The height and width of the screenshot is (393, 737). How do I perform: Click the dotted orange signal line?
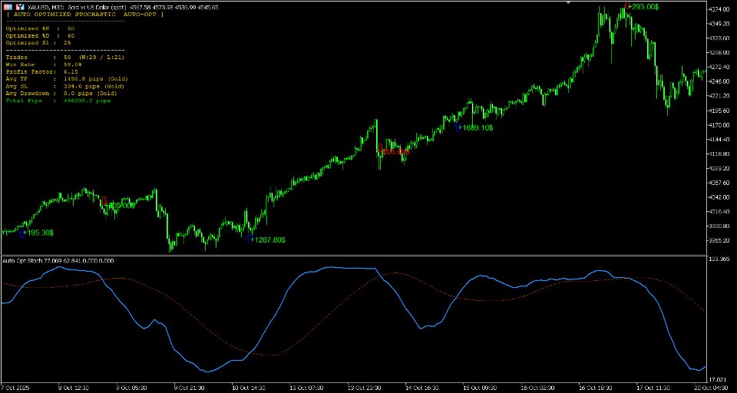[330, 312]
